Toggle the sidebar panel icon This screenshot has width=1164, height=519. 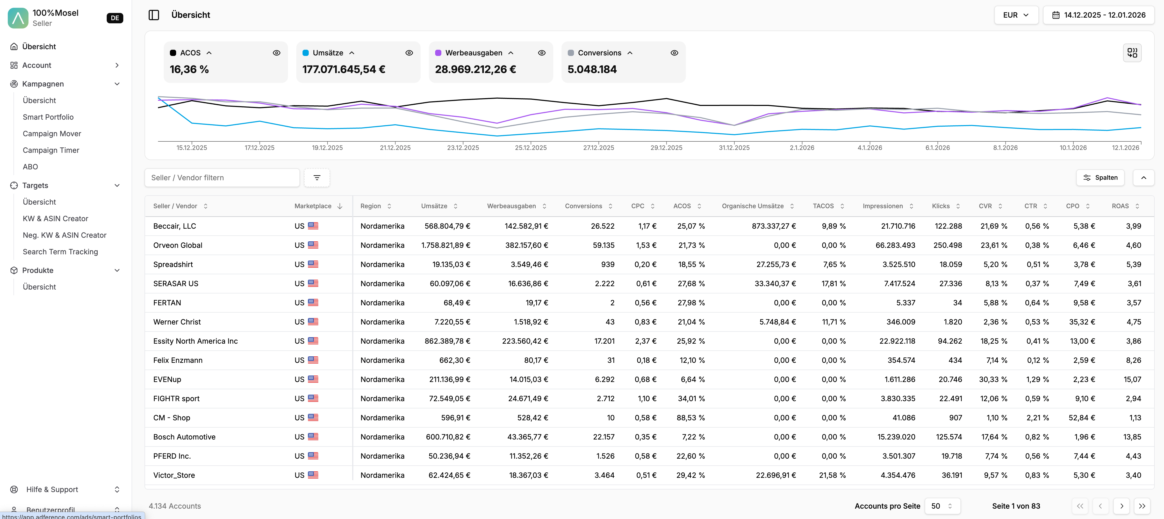coord(154,15)
